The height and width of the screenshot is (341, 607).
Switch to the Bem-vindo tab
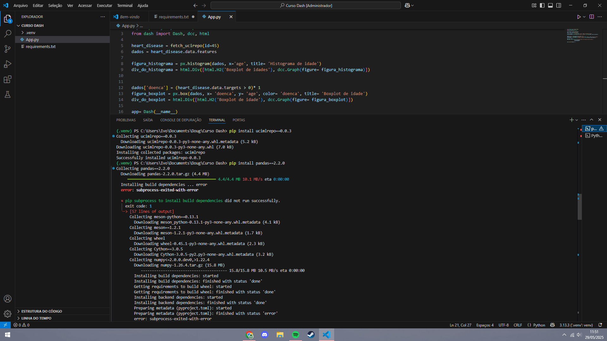click(x=130, y=17)
